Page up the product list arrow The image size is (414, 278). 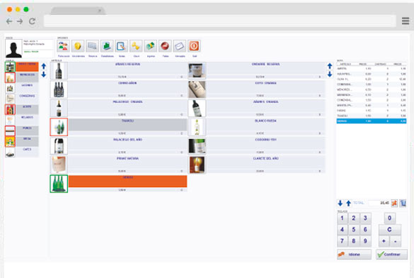[x=330, y=66]
